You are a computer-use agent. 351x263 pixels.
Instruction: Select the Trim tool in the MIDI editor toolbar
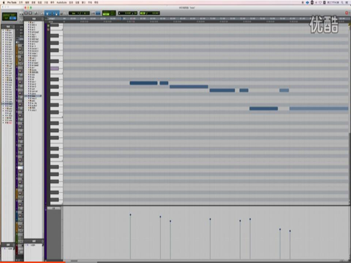[48, 13]
